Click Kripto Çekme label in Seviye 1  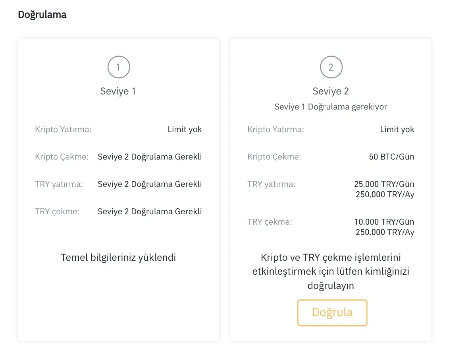point(62,157)
